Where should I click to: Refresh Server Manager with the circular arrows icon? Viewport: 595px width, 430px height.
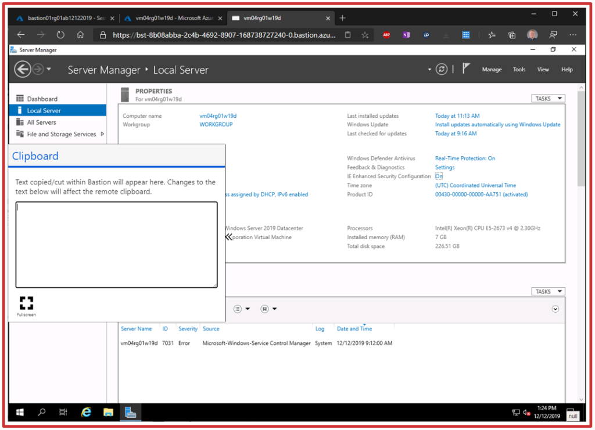442,69
